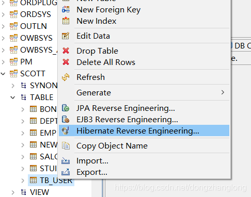Viewport: 251px width, 197px height.
Task: Expand the PM schema node
Action: click(3, 62)
